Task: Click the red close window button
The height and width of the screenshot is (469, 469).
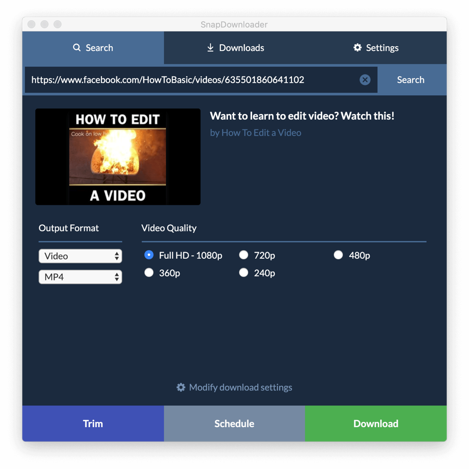Action: click(x=32, y=24)
